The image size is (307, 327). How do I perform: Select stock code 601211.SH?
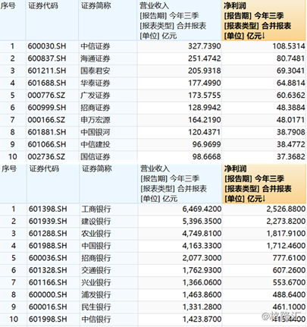[x=47, y=71]
